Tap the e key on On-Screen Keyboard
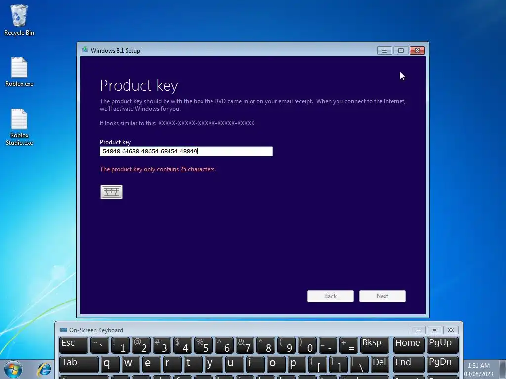This screenshot has height=379, width=506. click(x=151, y=364)
